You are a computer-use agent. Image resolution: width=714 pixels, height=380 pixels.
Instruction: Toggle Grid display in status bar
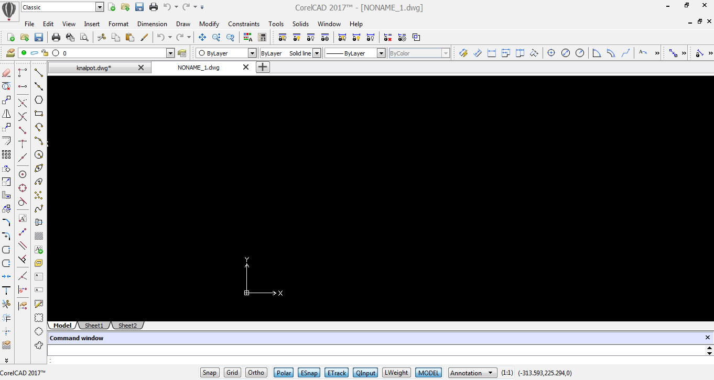(232, 373)
